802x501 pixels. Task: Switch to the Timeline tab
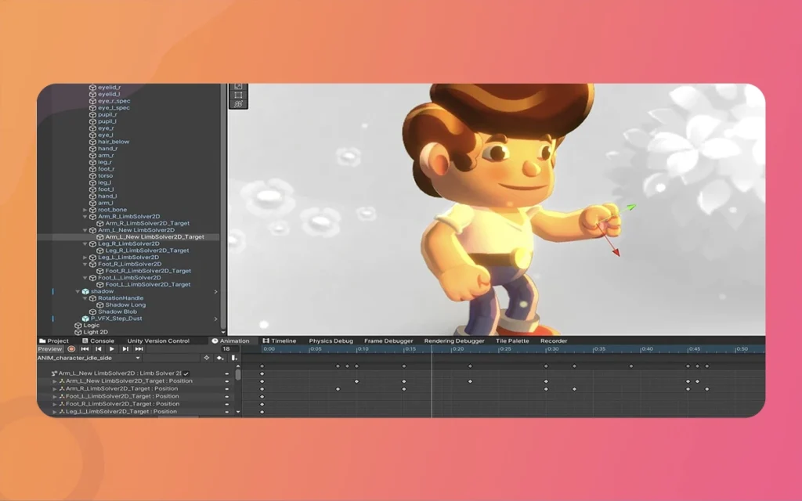280,341
